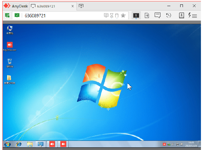Click the remote taskbar clock
This screenshot has height=150, width=204.
pyautogui.click(x=191, y=144)
